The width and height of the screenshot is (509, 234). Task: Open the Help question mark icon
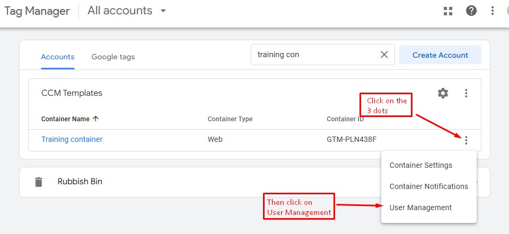point(471,11)
